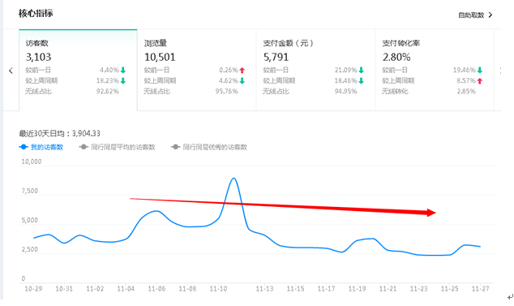Click red up arrow beside 8.57% in 支付转化率

480,81
